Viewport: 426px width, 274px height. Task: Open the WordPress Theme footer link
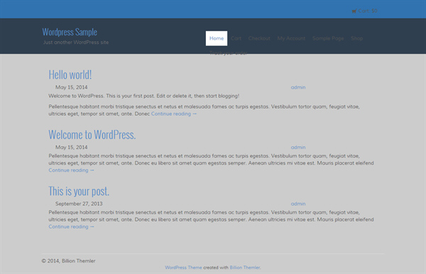click(x=183, y=268)
